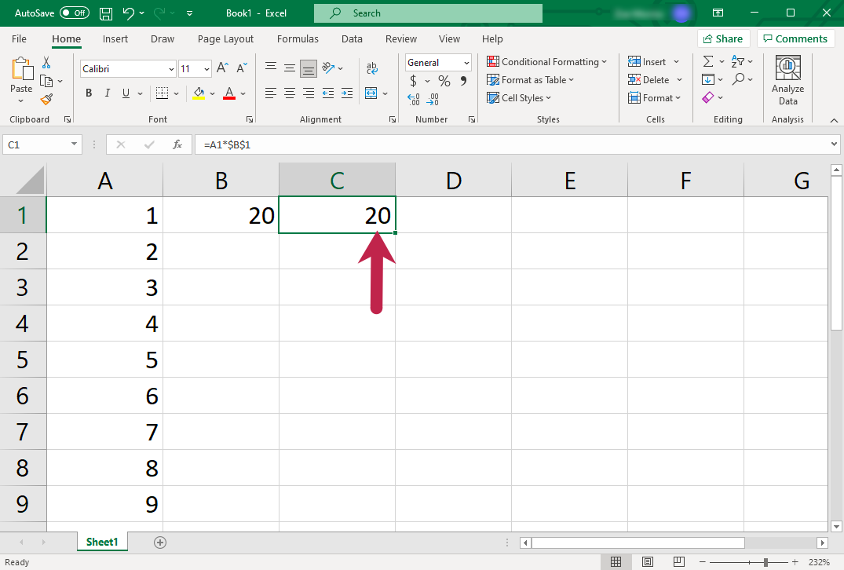Click the Comments button
Image resolution: width=844 pixels, height=570 pixels.
tap(795, 38)
